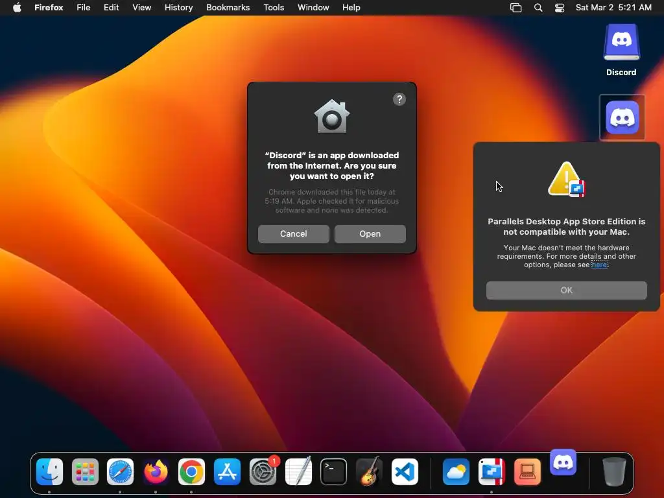Follow the "here" link in Parallels alert
The image size is (664, 498).
(599, 265)
